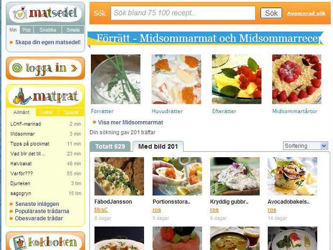Select the Med bild 201 tab
Screen dimensions: 333x250
click(x=158, y=147)
